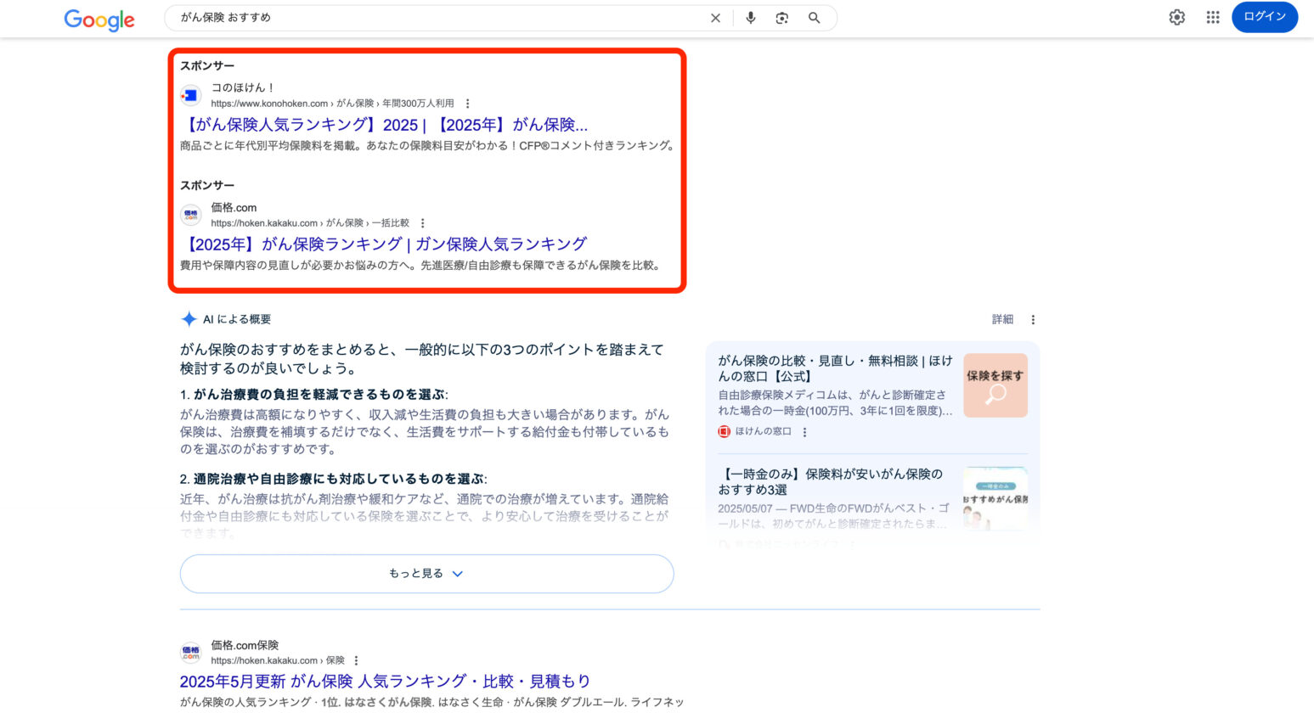The width and height of the screenshot is (1314, 713).
Task: Expand AI overview with もっと見る
Action: pyautogui.click(x=426, y=574)
